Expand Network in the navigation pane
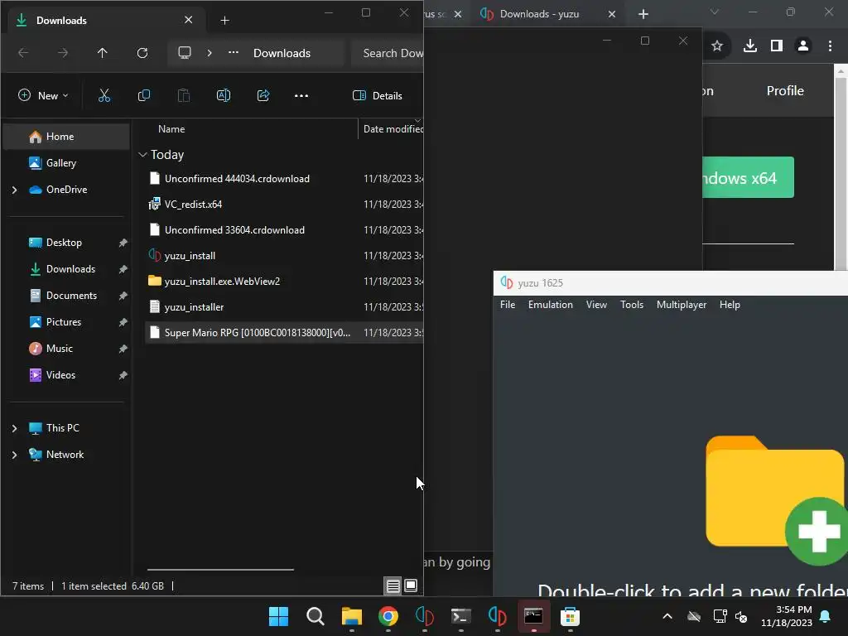 point(15,455)
